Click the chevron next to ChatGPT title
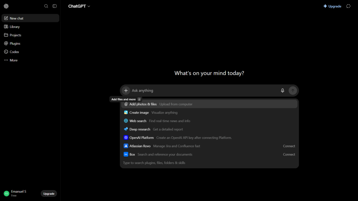 click(89, 6)
